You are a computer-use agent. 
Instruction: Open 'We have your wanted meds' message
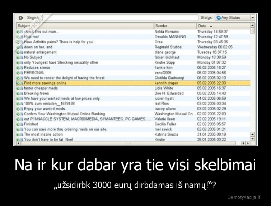point(62,99)
